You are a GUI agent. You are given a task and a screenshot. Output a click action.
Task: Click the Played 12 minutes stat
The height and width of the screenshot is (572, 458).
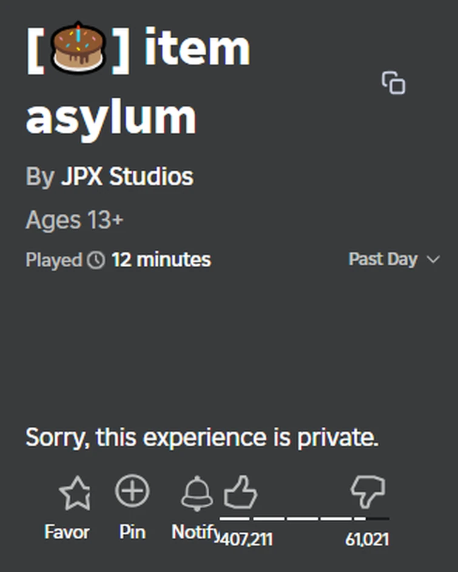tap(118, 259)
